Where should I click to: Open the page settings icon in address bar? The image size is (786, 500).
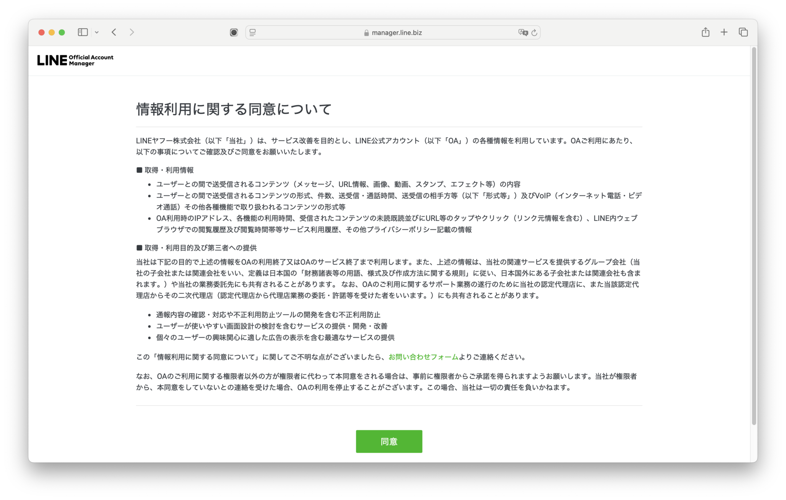(x=252, y=32)
